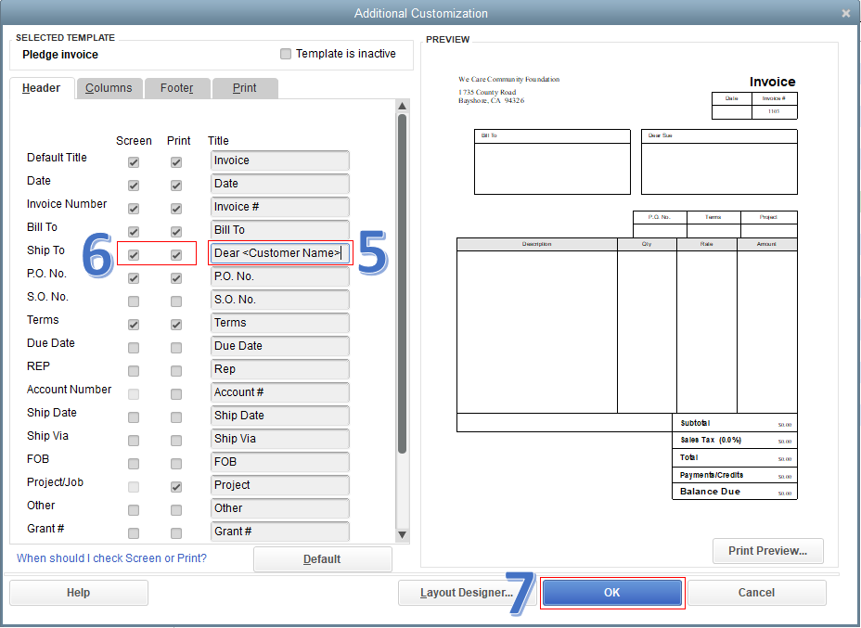Enable the Template is inactive checkbox
Image resolution: width=861 pixels, height=628 pixels.
[286, 53]
